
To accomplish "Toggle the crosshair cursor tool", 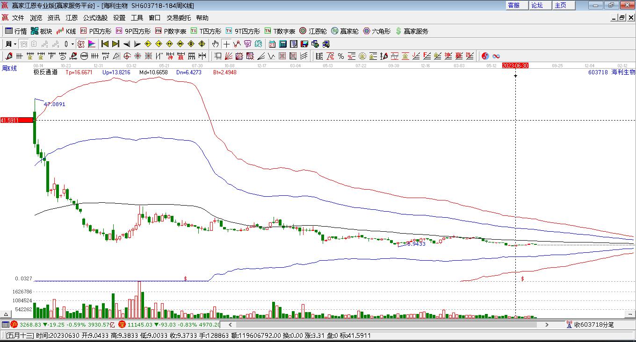I will 226,44.
